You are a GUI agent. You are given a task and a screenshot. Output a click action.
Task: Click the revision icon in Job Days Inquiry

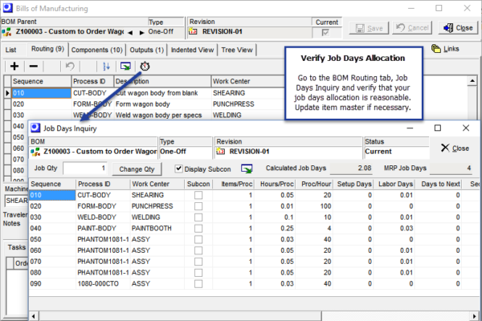(220, 152)
